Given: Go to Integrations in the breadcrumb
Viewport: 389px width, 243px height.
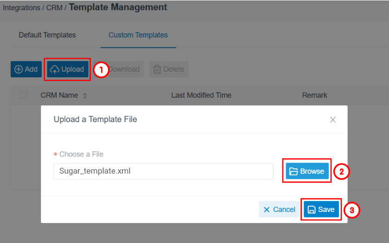Looking at the screenshot, I should coord(22,8).
